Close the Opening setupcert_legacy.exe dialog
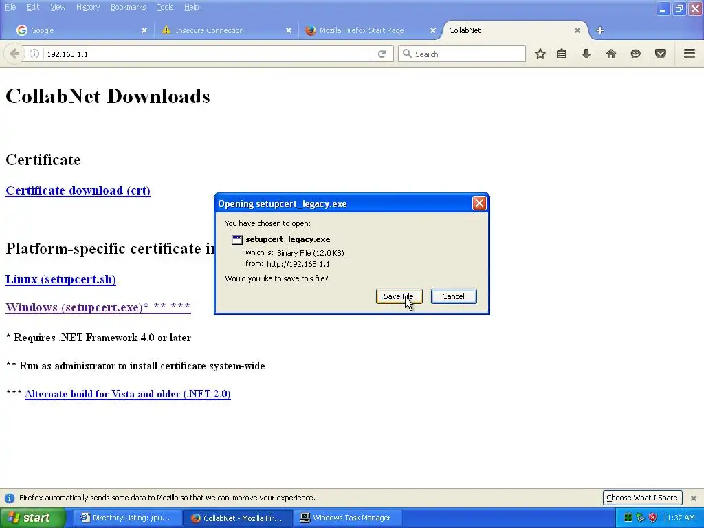 pyautogui.click(x=479, y=203)
